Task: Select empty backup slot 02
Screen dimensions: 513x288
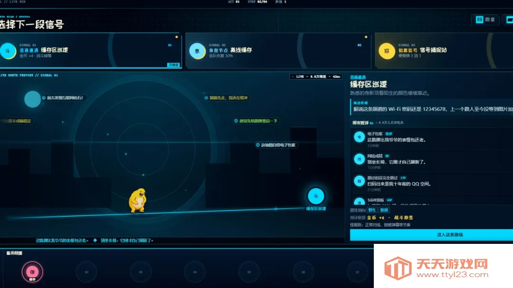Action: [x=86, y=272]
